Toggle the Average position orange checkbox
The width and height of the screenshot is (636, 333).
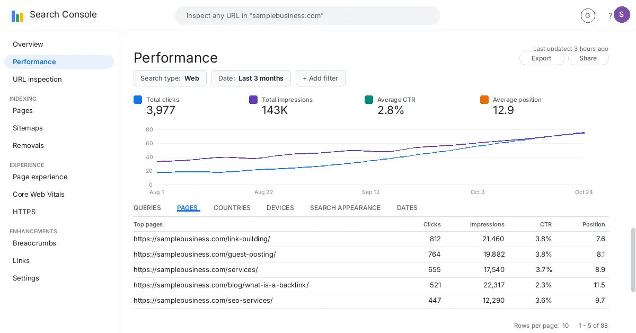(484, 100)
